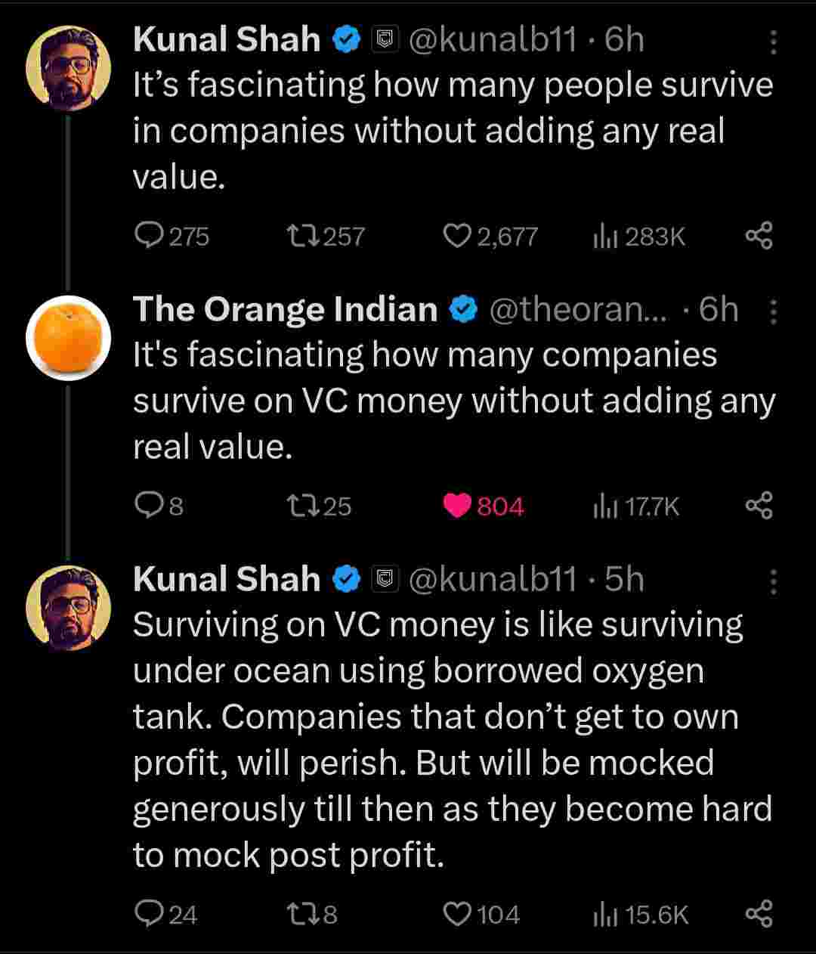The width and height of the screenshot is (816, 954).
Task: Like the tweet with 104 likes
Action: pos(456,915)
